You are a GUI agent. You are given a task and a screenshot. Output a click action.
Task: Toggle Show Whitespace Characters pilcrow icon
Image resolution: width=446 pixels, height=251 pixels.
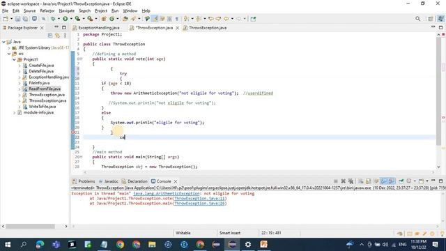(177, 19)
